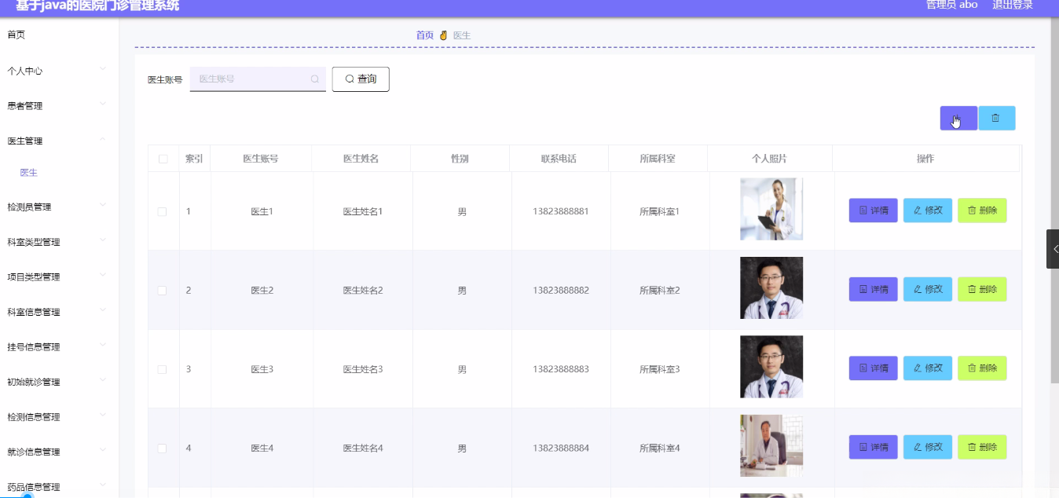Go to 首页 in sidebar

[16, 35]
